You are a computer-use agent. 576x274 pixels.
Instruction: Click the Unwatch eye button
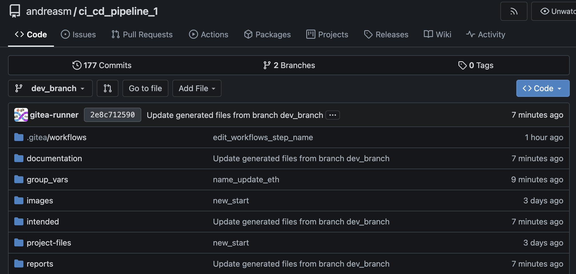point(554,11)
